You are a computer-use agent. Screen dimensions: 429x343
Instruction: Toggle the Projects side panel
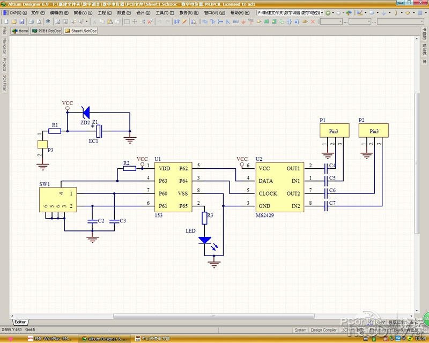pos(4,66)
